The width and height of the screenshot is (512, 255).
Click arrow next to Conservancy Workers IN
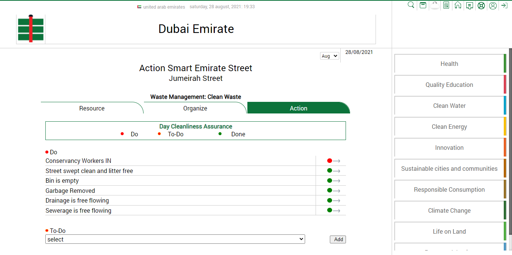337,161
